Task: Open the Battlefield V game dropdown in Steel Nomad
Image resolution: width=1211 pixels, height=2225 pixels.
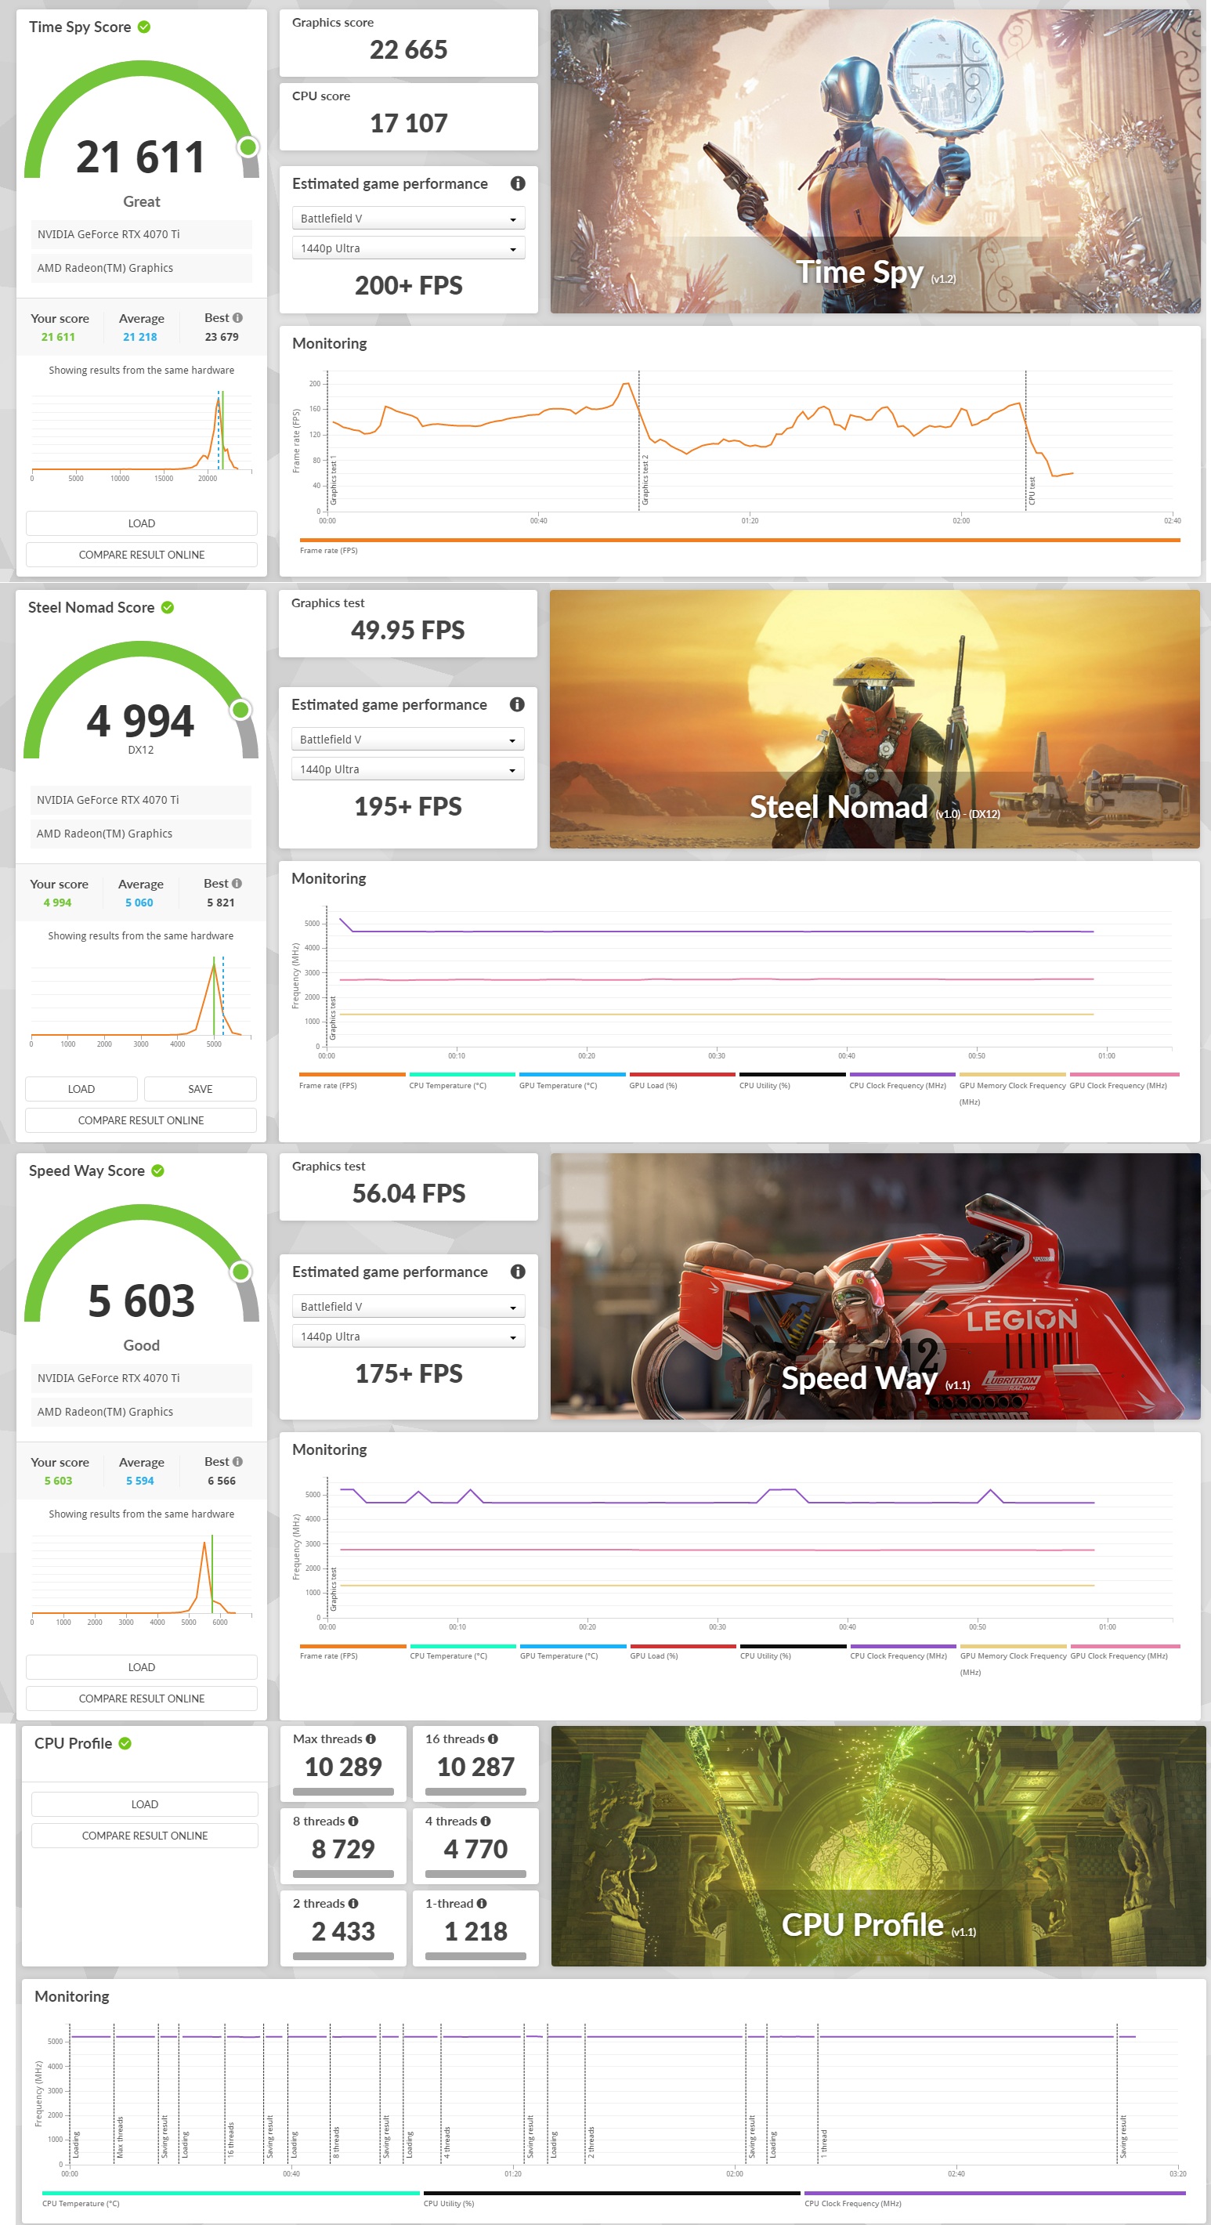Action: [407, 740]
